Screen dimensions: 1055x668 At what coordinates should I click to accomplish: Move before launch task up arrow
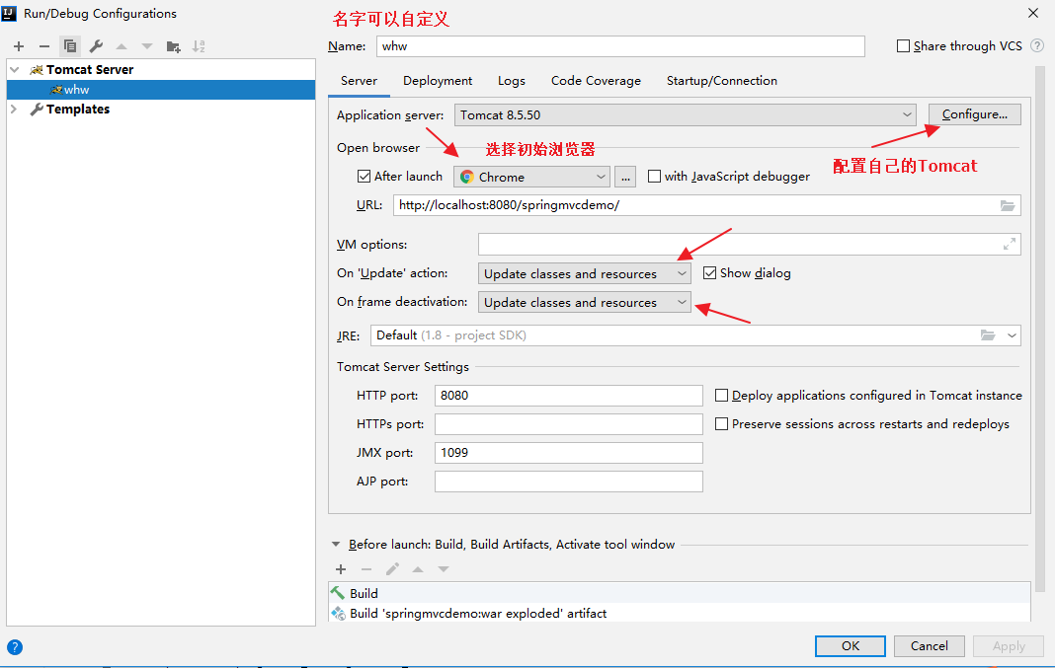pyautogui.click(x=418, y=569)
